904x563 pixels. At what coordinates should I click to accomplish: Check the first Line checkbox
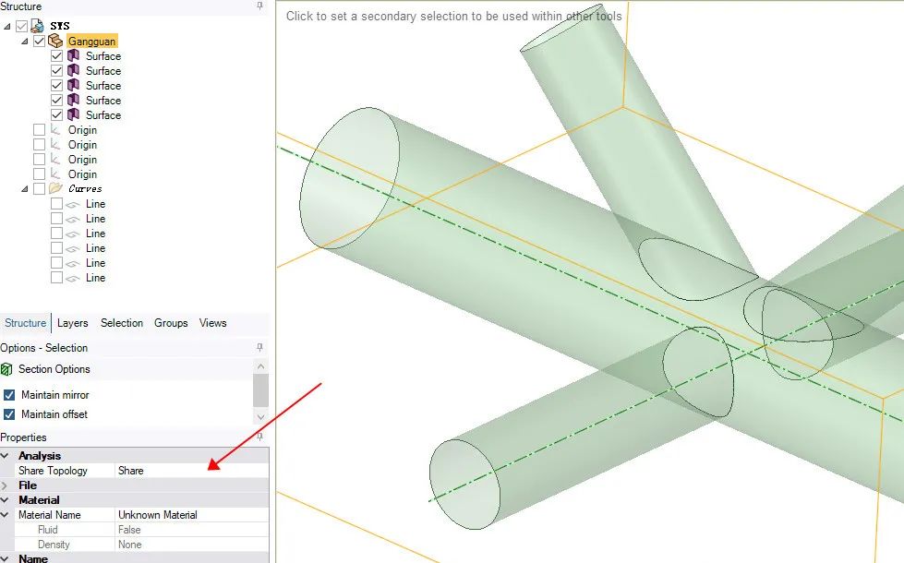[x=56, y=203]
